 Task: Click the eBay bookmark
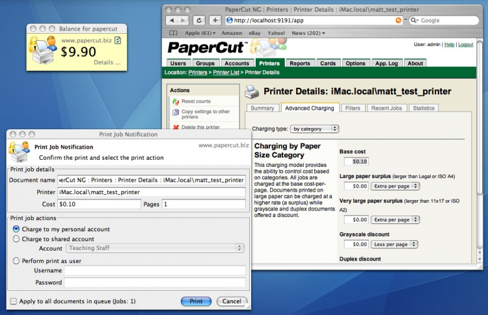254,33
